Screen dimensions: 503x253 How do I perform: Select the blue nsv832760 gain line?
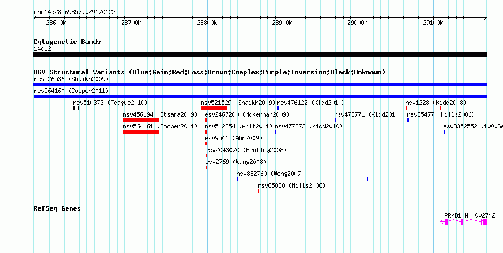point(302,179)
